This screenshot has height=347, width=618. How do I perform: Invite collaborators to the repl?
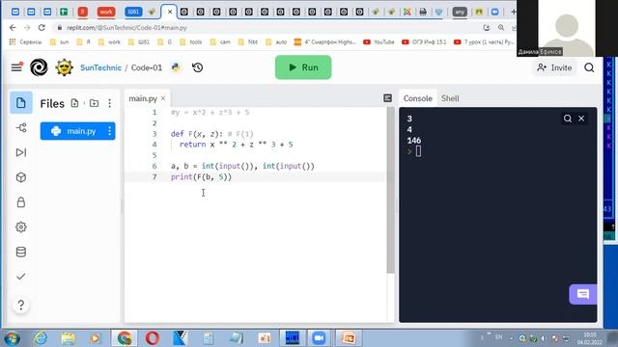(554, 67)
